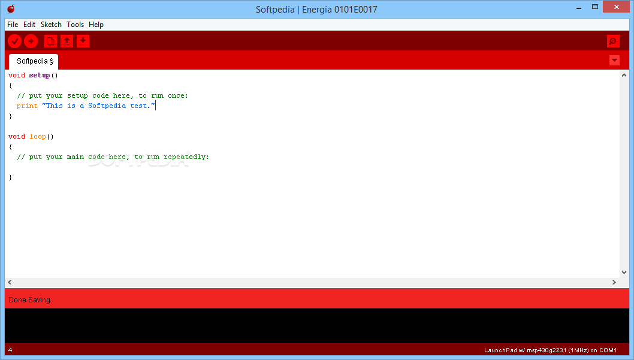Close the Energia window
This screenshot has width=634, height=360.
[616, 7]
